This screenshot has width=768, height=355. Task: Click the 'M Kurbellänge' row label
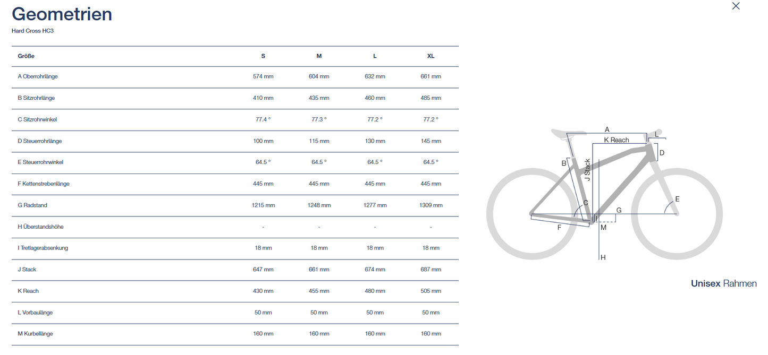[x=35, y=334]
